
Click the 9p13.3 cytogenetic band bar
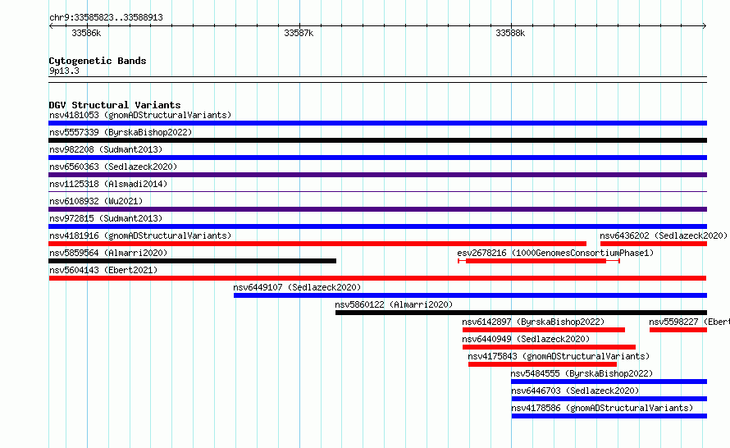pyautogui.click(x=377, y=80)
